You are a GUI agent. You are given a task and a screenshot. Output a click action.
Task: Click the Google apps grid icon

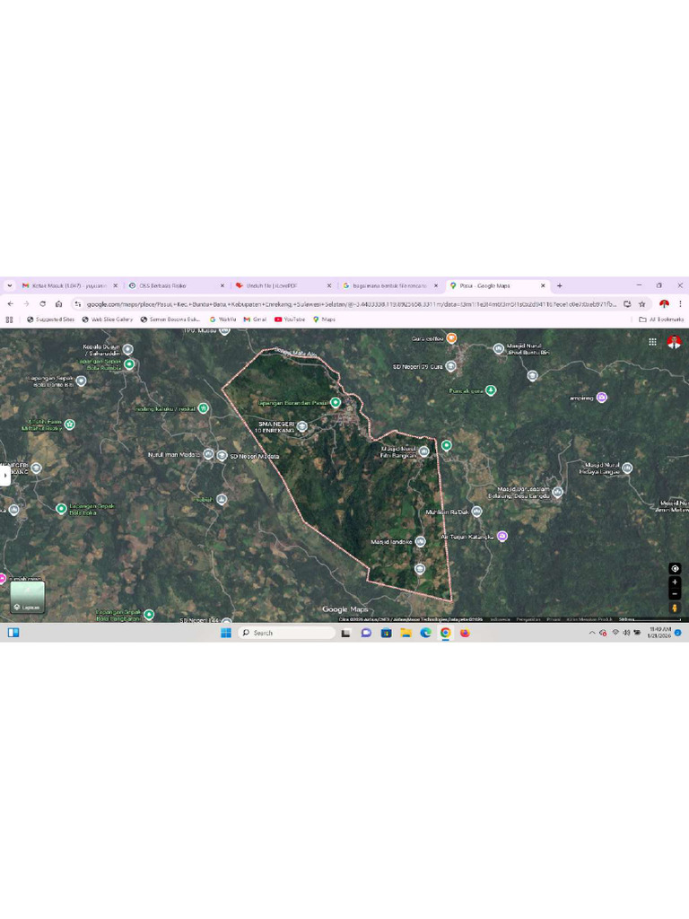pyautogui.click(x=652, y=342)
